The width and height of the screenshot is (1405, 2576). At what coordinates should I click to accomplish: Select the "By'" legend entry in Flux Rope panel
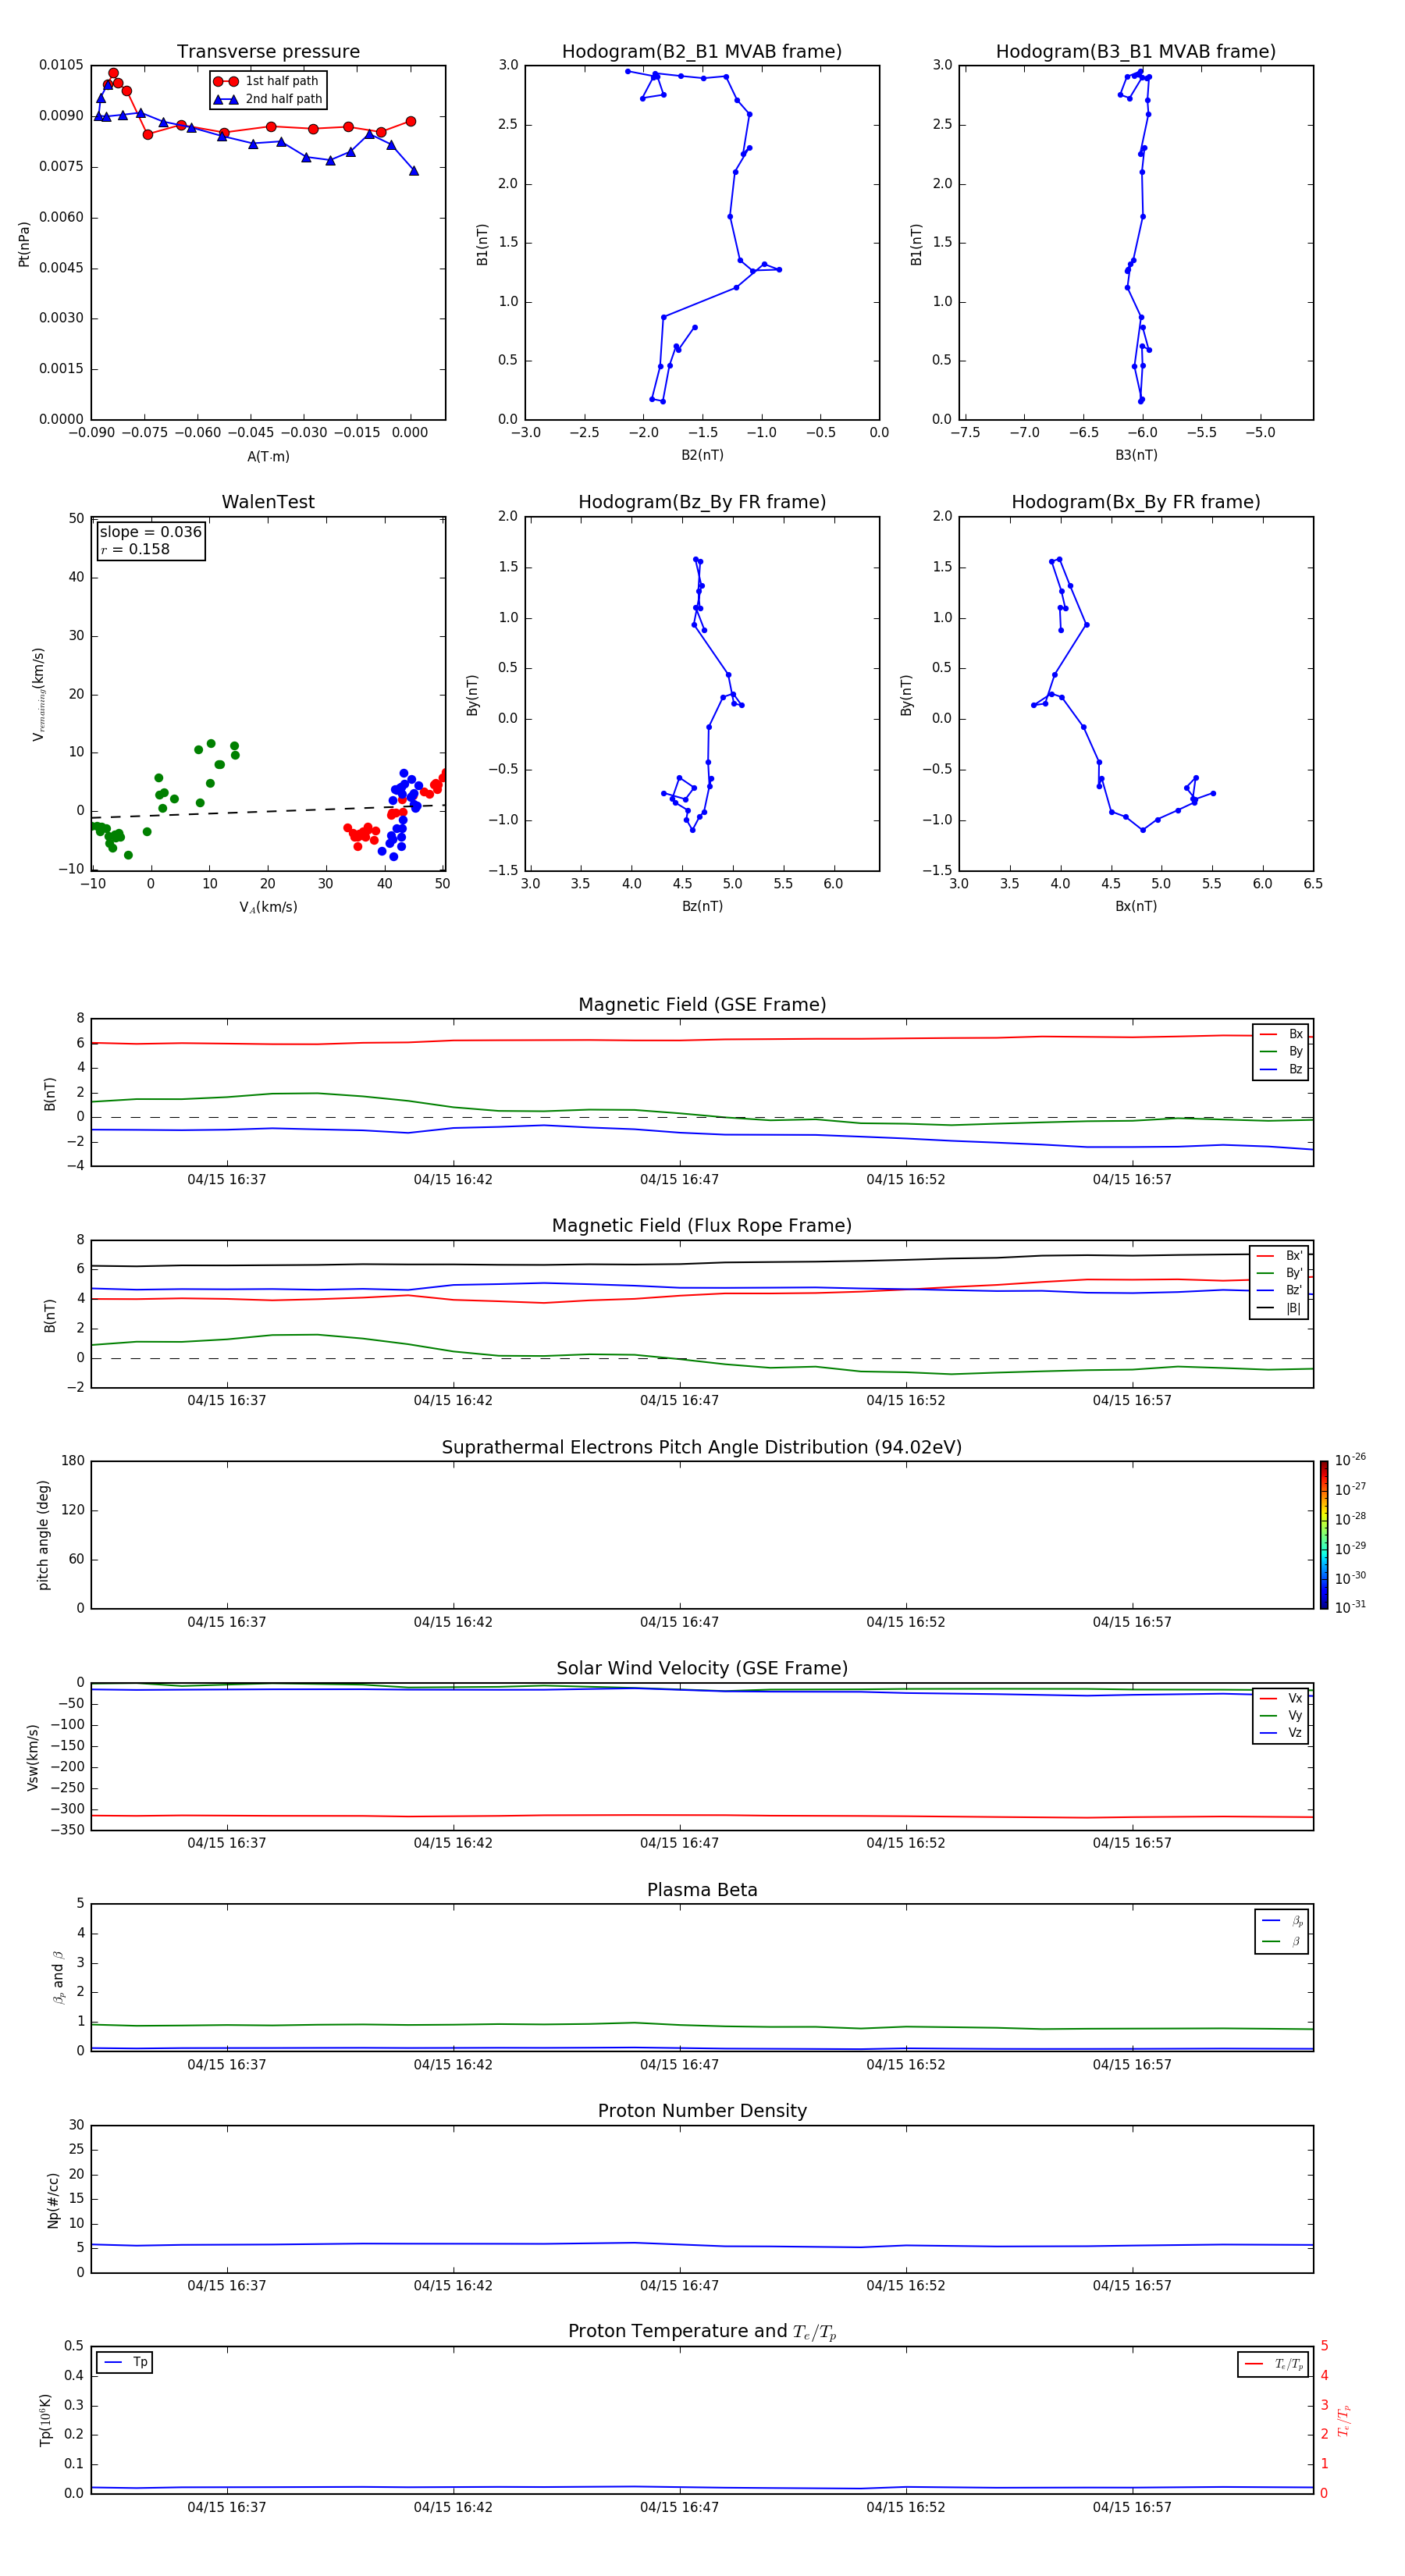[1280, 1273]
